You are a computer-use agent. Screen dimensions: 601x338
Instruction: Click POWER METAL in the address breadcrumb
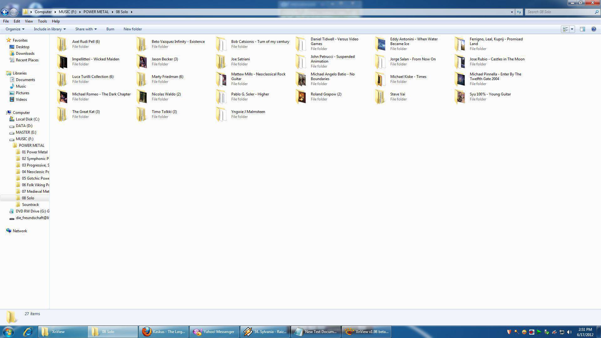96,12
